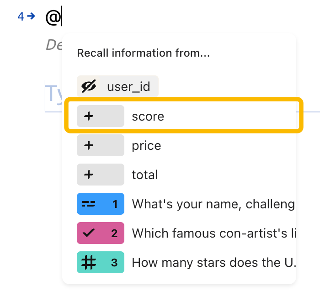The height and width of the screenshot is (297, 320).
Task: Click the teal number badge numbered 3
Action: [101, 262]
